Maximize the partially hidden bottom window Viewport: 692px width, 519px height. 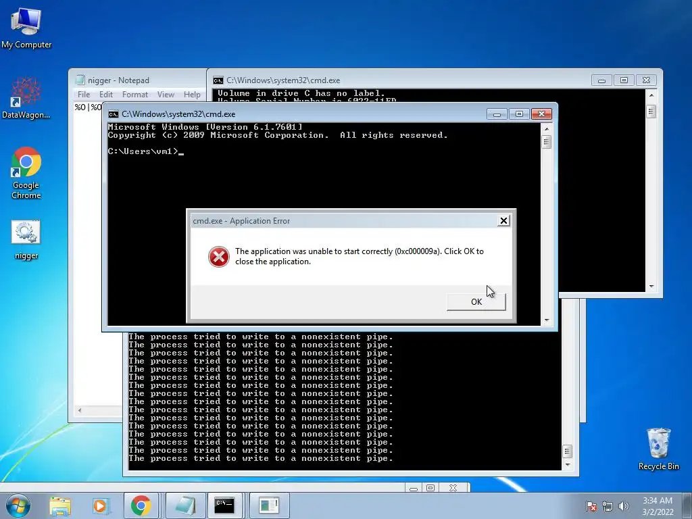pyautogui.click(x=430, y=488)
